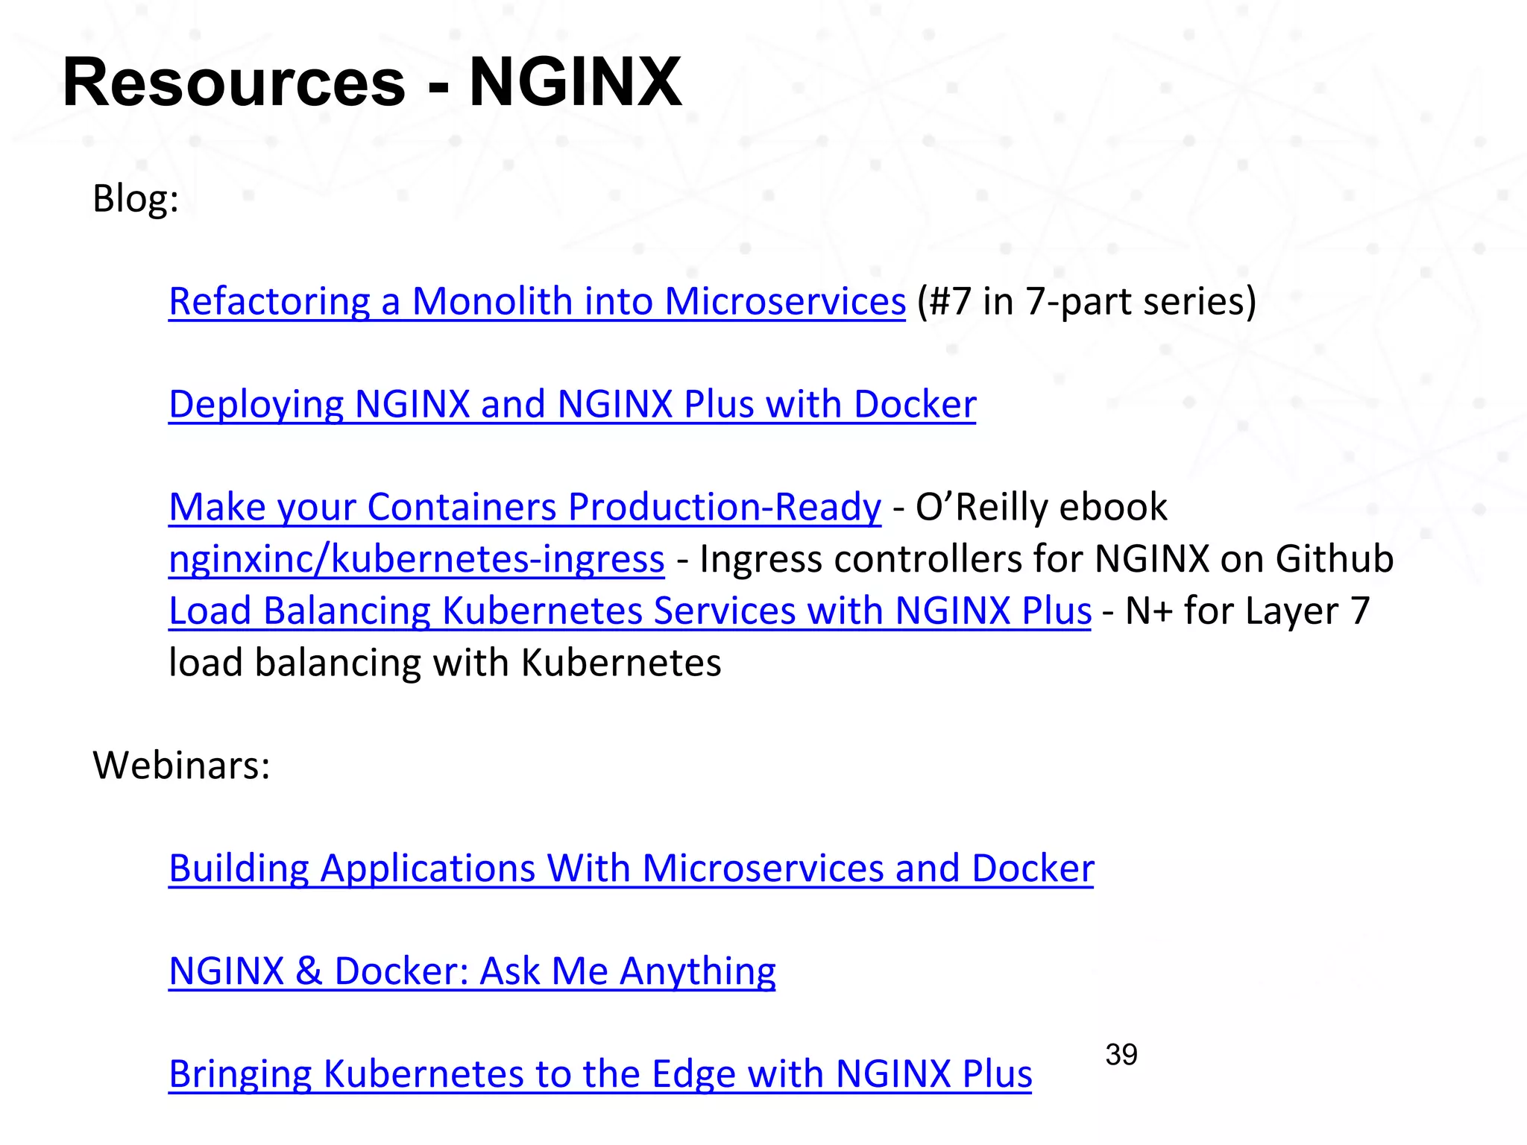
Task: Open the Refactoring a Monolith into Microservices link
Action: [x=537, y=302]
